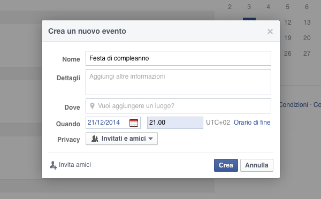Viewport: 321px width, 199px height.
Task: Click the Invita amici person icon
Action: (x=53, y=165)
